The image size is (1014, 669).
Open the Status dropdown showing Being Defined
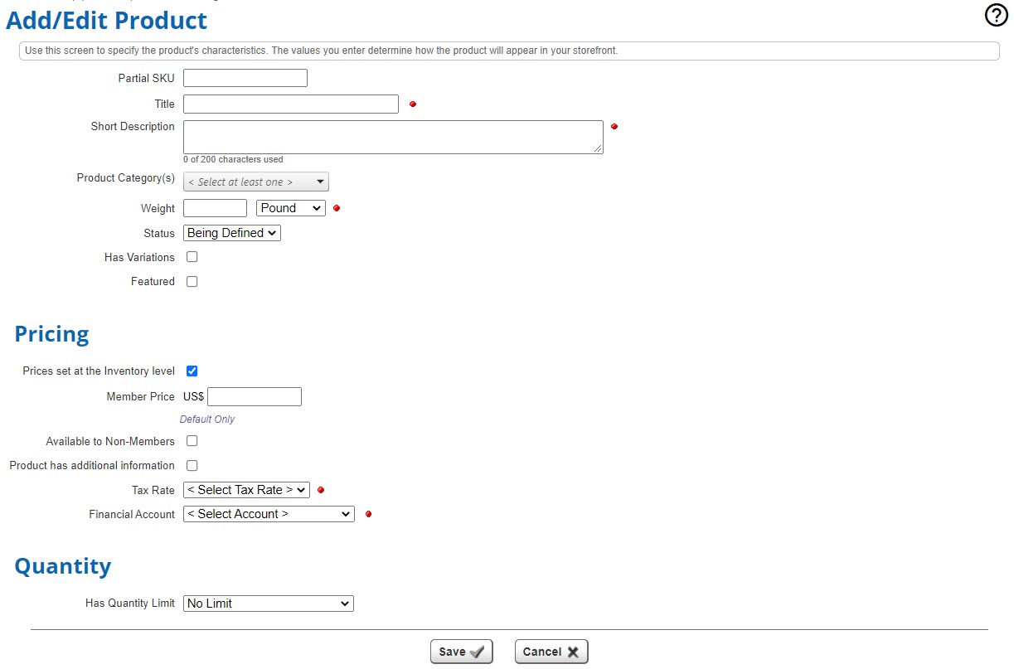(x=231, y=233)
